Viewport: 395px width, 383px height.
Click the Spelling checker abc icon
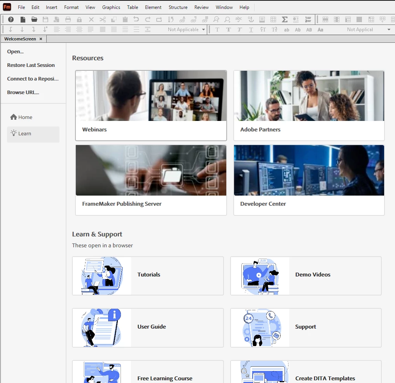coord(238,19)
